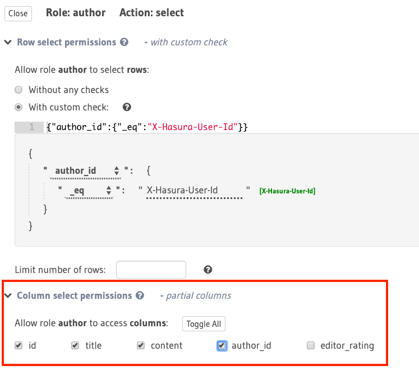Click the green X-Hasura-User-Id suggestion link
Viewport: 419px width, 370px height.
[287, 191]
